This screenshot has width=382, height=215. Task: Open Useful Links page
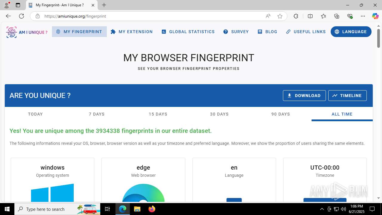pyautogui.click(x=306, y=32)
